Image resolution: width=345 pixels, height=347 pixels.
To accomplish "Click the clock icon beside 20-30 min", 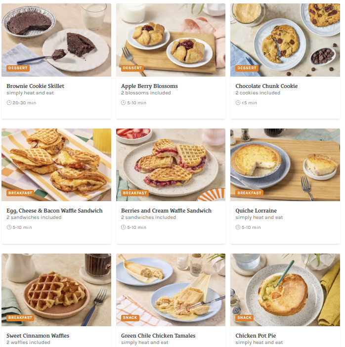I will (9, 103).
